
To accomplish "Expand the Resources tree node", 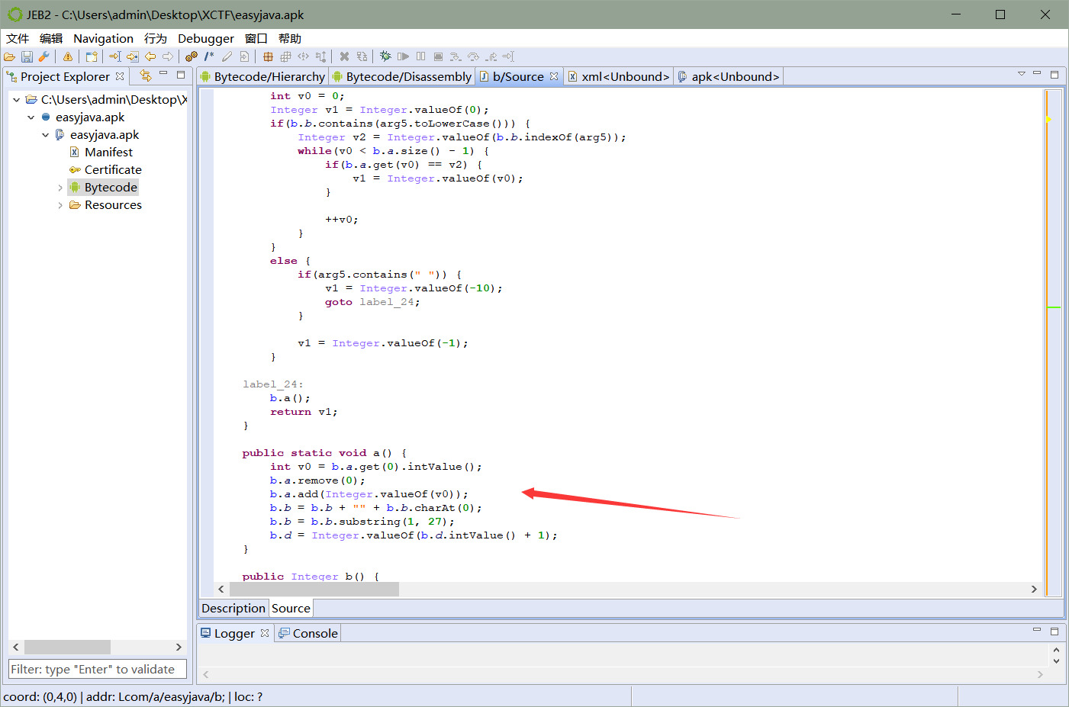I will coord(60,205).
